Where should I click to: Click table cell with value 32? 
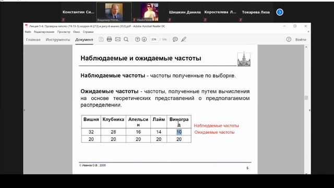pos(91,132)
